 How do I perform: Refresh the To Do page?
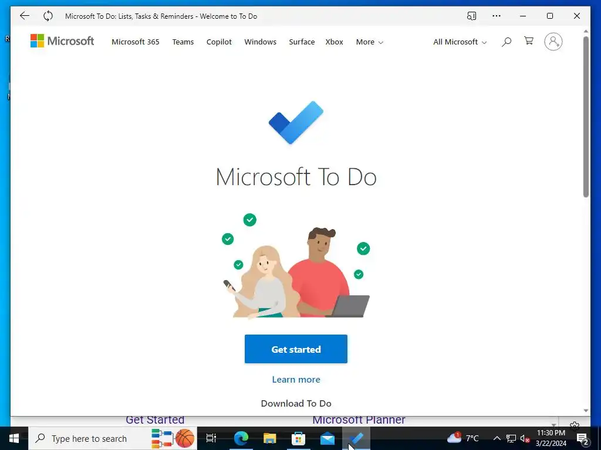[x=48, y=16]
